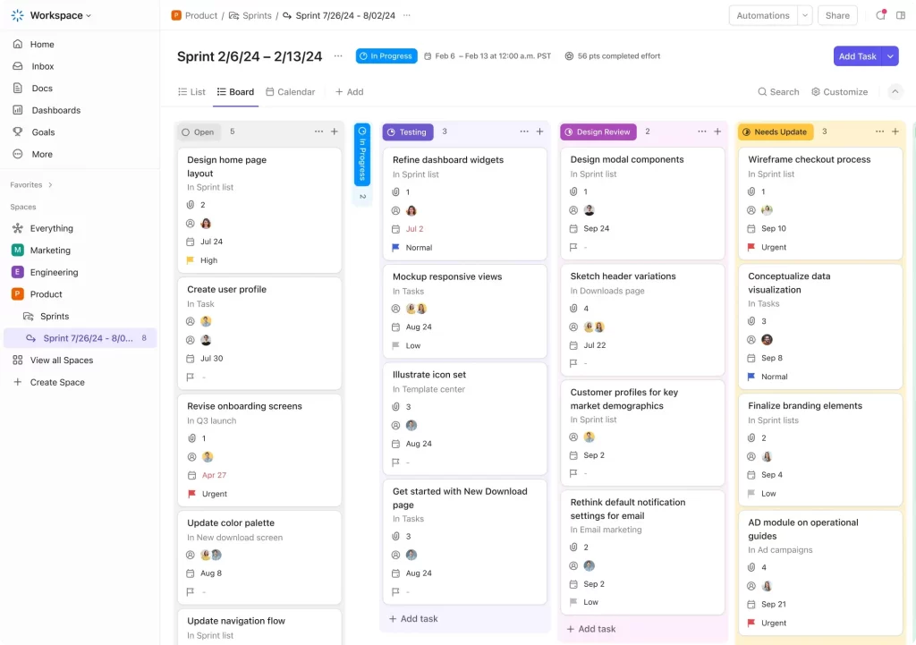Viewport: 916px width, 645px height.
Task: Open Design Review column options menu
Action: click(x=701, y=132)
